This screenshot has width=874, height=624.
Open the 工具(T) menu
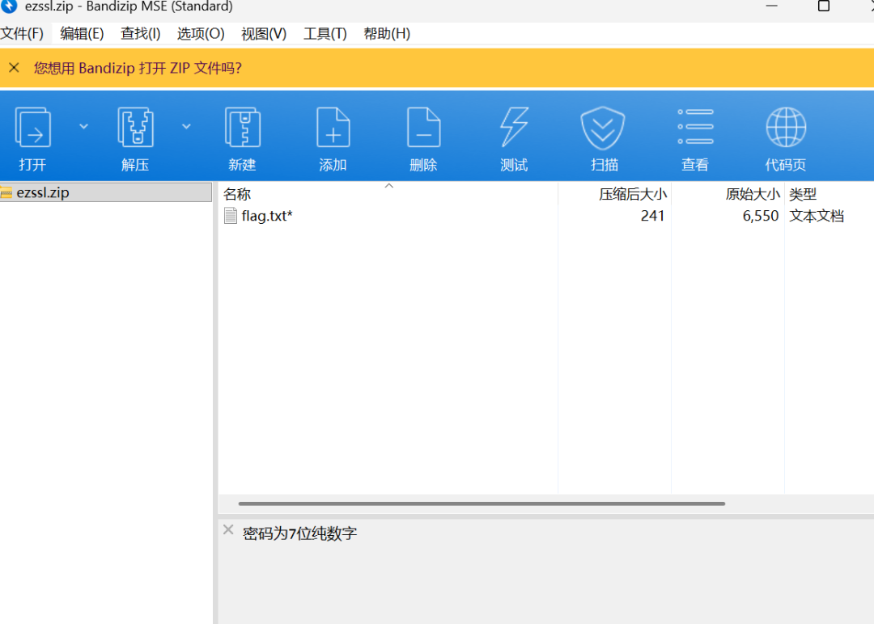coord(325,33)
